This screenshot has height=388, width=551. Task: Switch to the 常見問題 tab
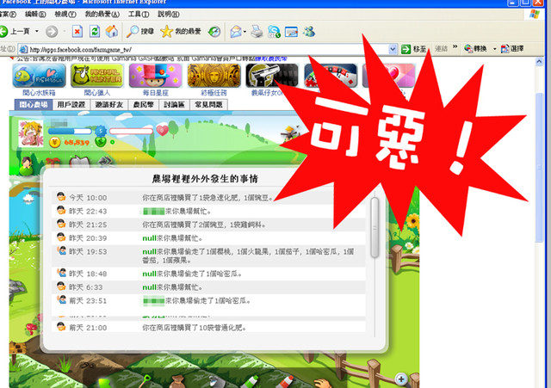[208, 105]
